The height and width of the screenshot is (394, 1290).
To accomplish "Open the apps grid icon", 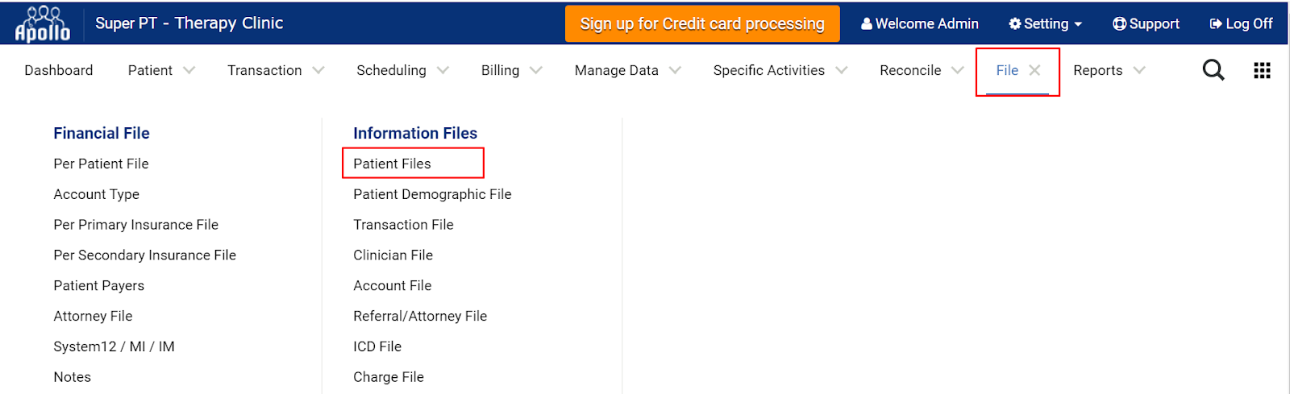I will [1263, 70].
